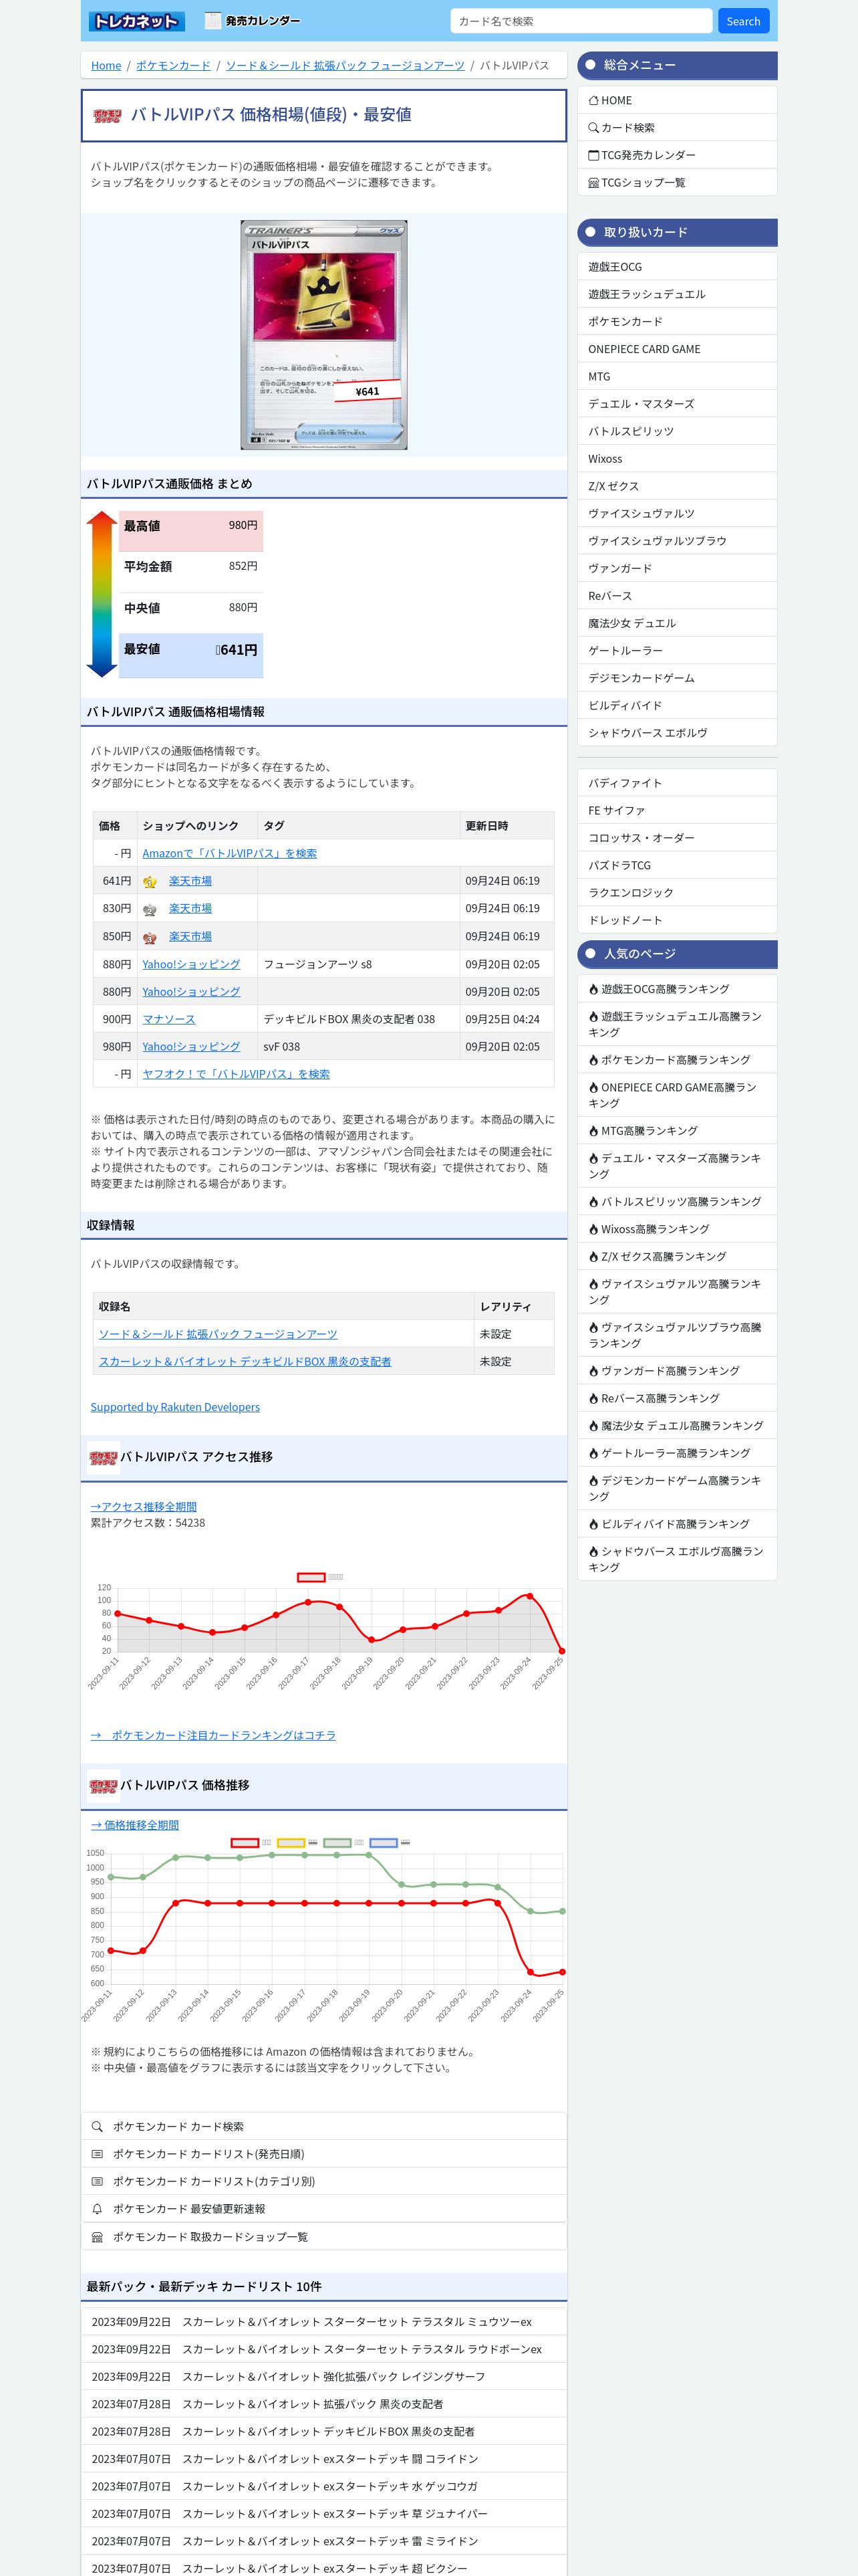Open ポケモンカード breadcrumb link

(x=174, y=66)
